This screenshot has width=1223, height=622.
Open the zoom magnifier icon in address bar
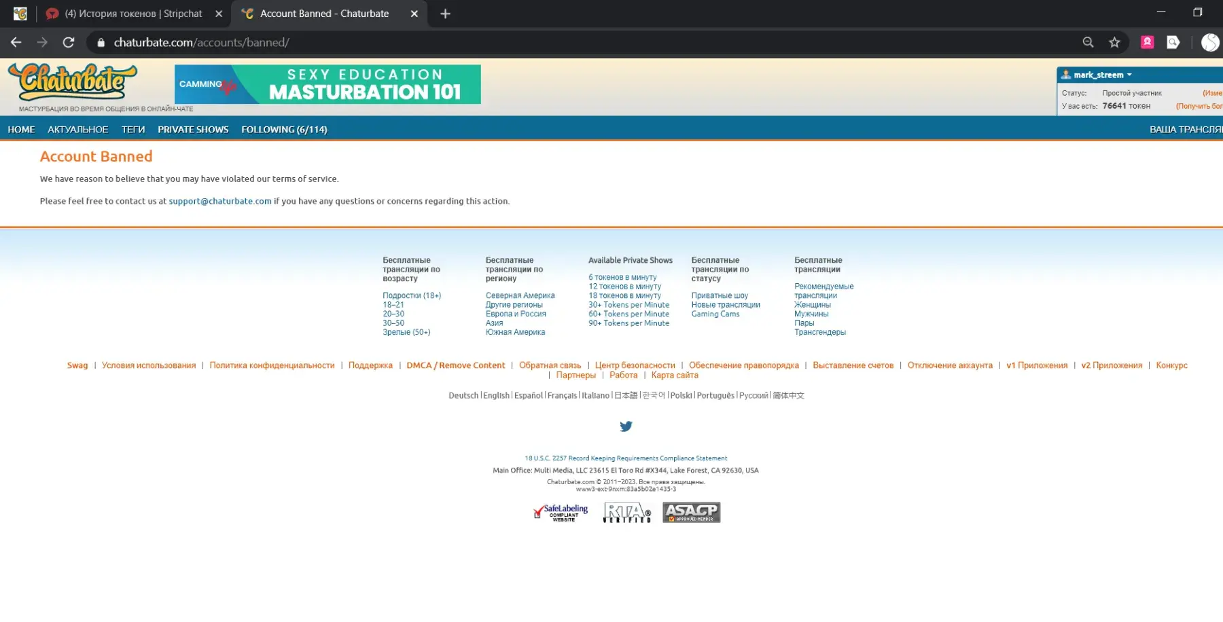tap(1088, 42)
